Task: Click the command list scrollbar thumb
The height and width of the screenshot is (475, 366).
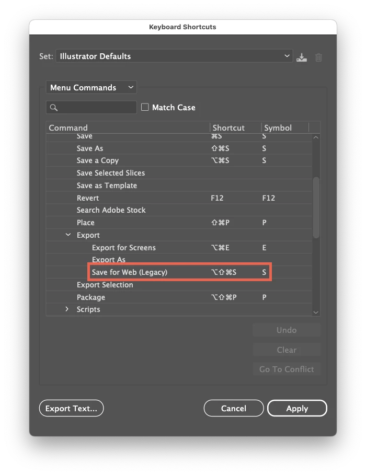Action: point(316,207)
